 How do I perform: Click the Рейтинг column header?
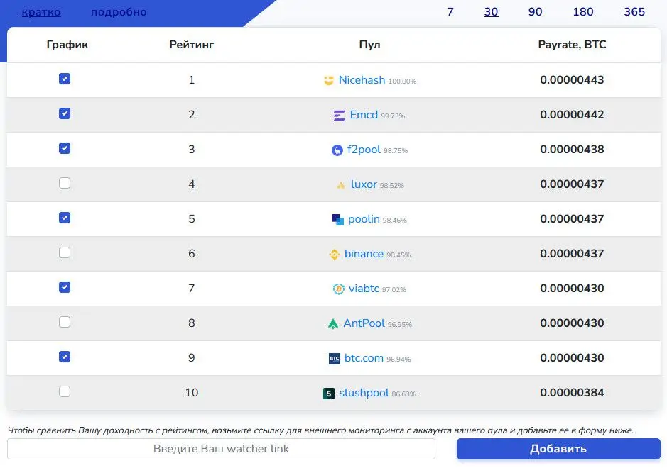191,45
